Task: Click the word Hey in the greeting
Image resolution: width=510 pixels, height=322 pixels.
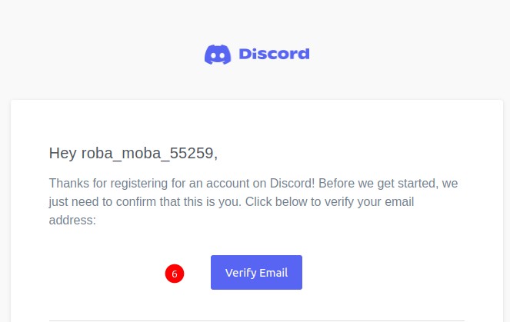Action: 63,153
